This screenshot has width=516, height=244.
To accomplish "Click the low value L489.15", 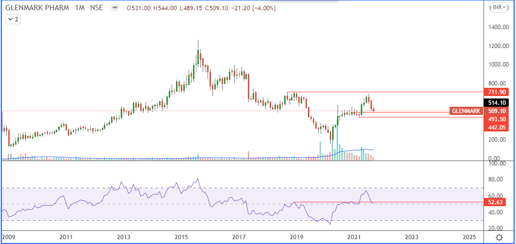I will click(x=190, y=8).
